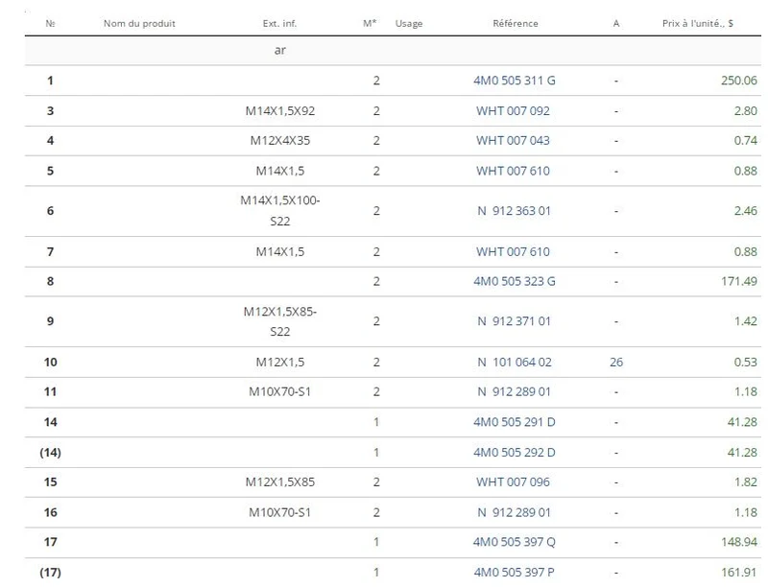768x587 pixels.
Task: Click the Usage column header
Action: [409, 23]
